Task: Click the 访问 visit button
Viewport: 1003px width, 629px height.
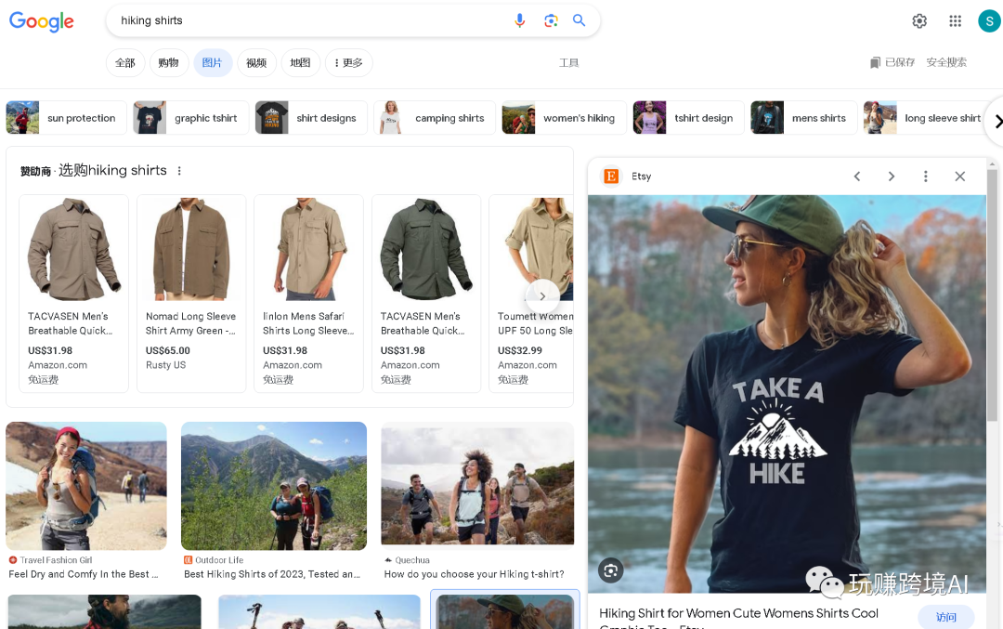Action: [x=945, y=617]
